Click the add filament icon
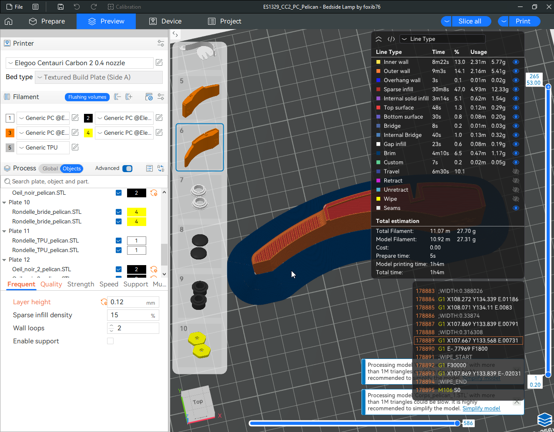This screenshot has height=432, width=554. 129,97
